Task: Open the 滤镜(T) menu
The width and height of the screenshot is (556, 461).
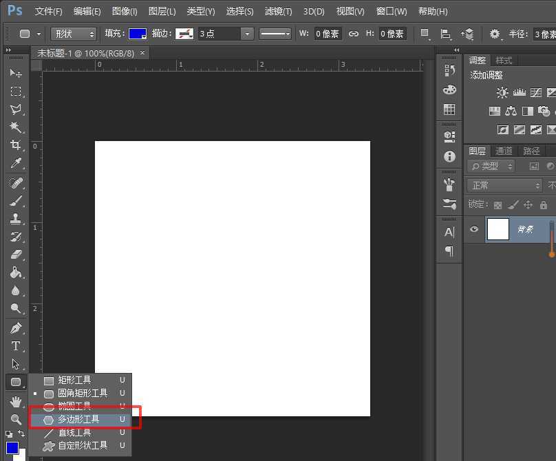Action: (278, 12)
